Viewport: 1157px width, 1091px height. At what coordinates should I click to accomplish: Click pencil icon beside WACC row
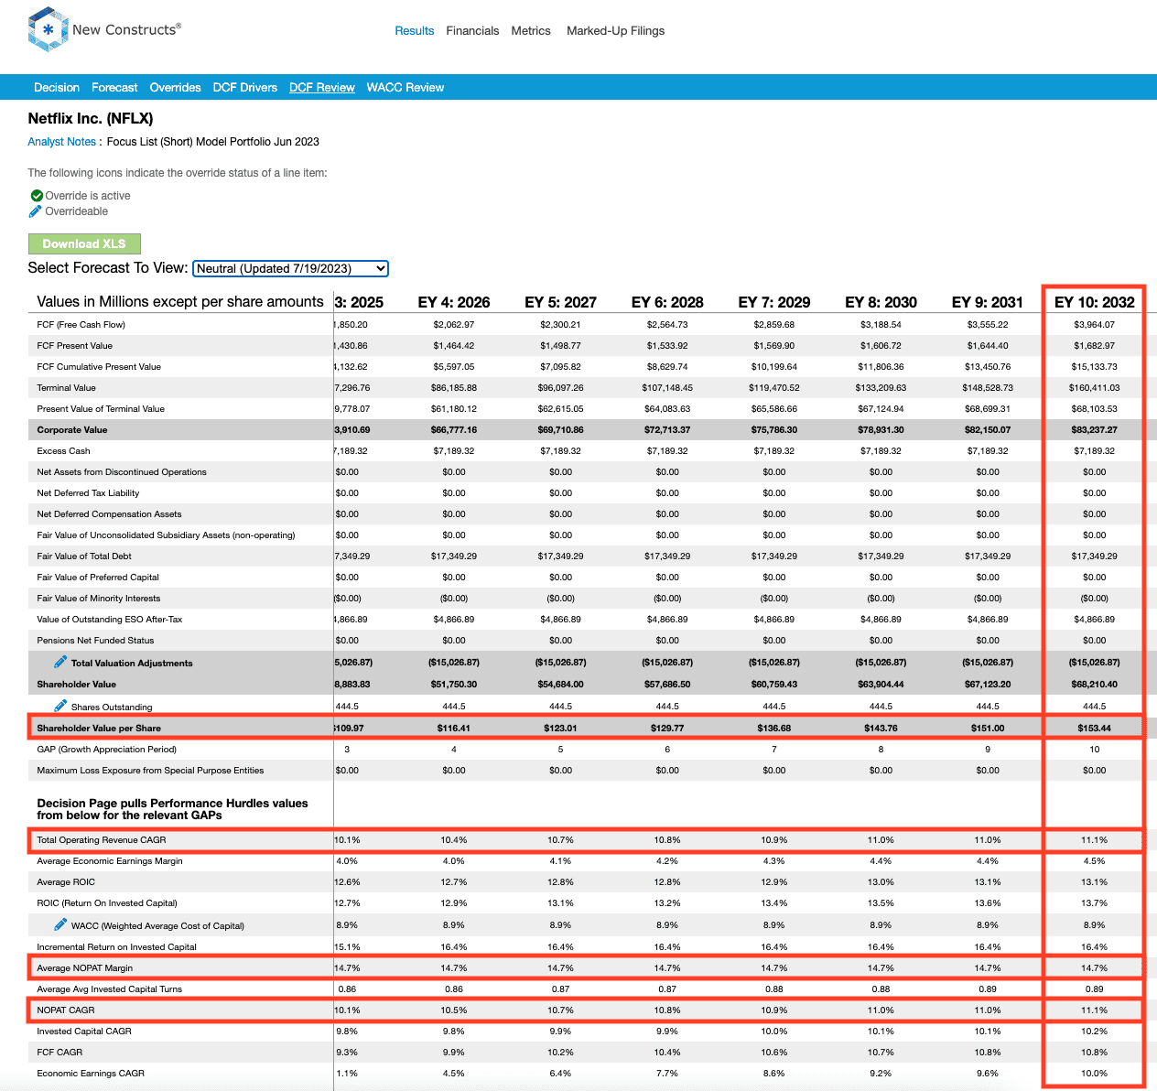click(60, 924)
